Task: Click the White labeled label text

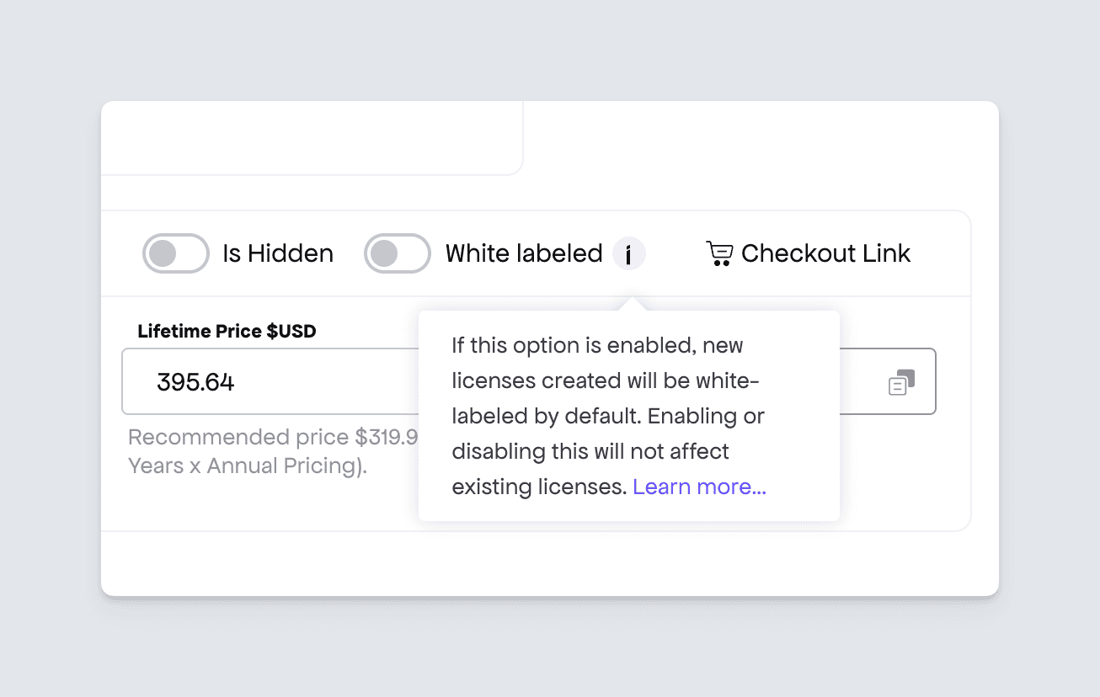Action: (x=524, y=253)
